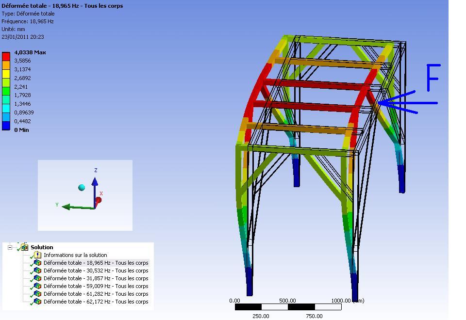
Task: Select Déformée totale 18,965 Hz result
Action: coord(96,263)
